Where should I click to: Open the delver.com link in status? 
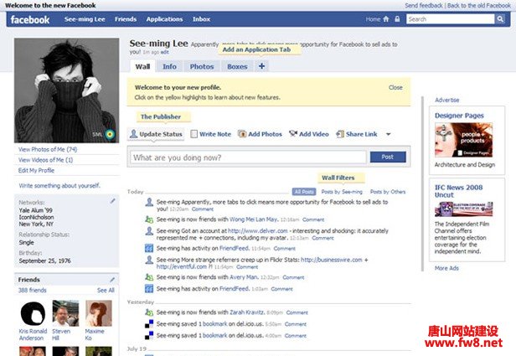point(258,231)
